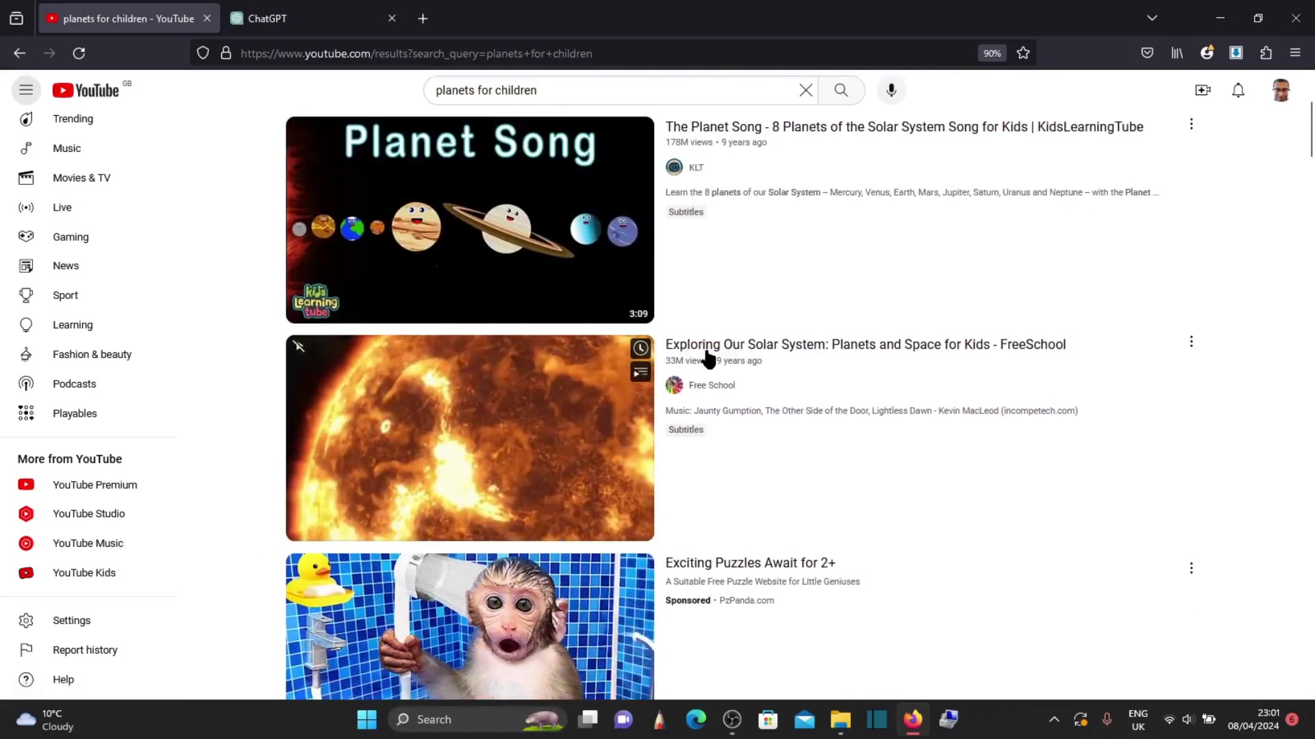Viewport: 1315px width, 739px height.
Task: Click the YouTube search magnifier button
Action: tap(841, 90)
